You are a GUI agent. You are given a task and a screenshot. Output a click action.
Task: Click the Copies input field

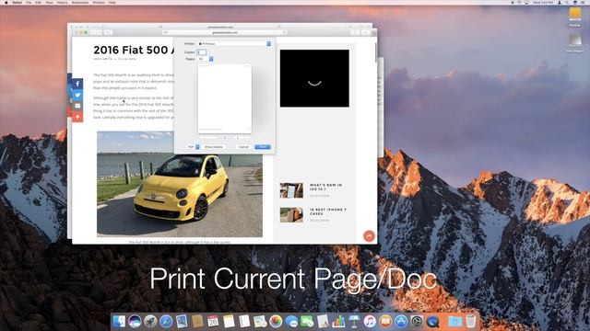coord(202,52)
